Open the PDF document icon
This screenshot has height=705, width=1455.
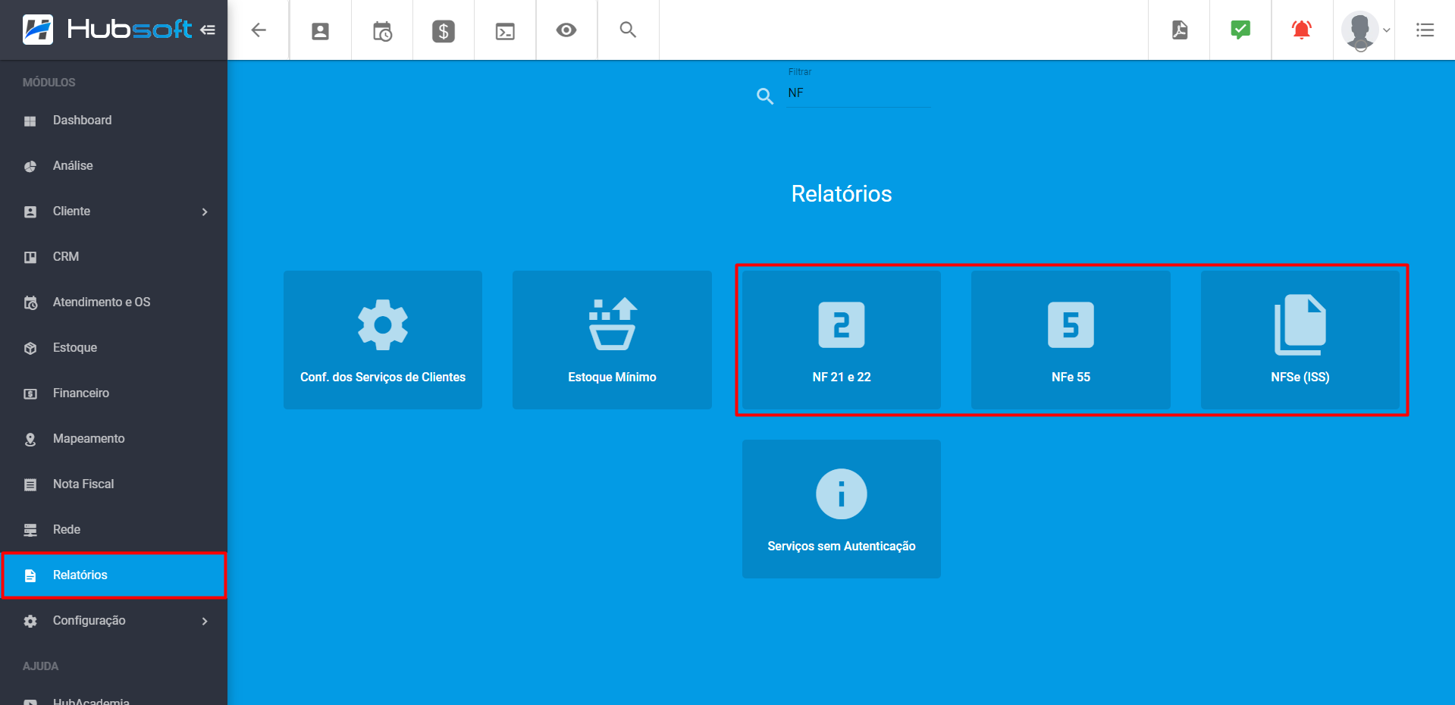[x=1180, y=30]
